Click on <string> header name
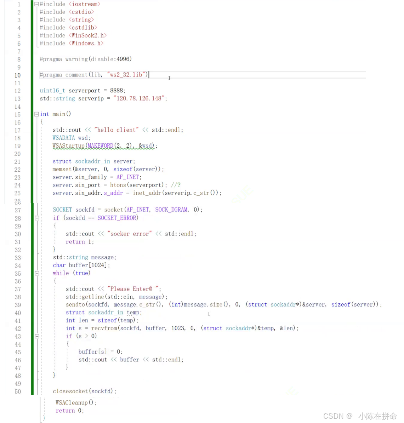404x423 pixels. click(81, 20)
